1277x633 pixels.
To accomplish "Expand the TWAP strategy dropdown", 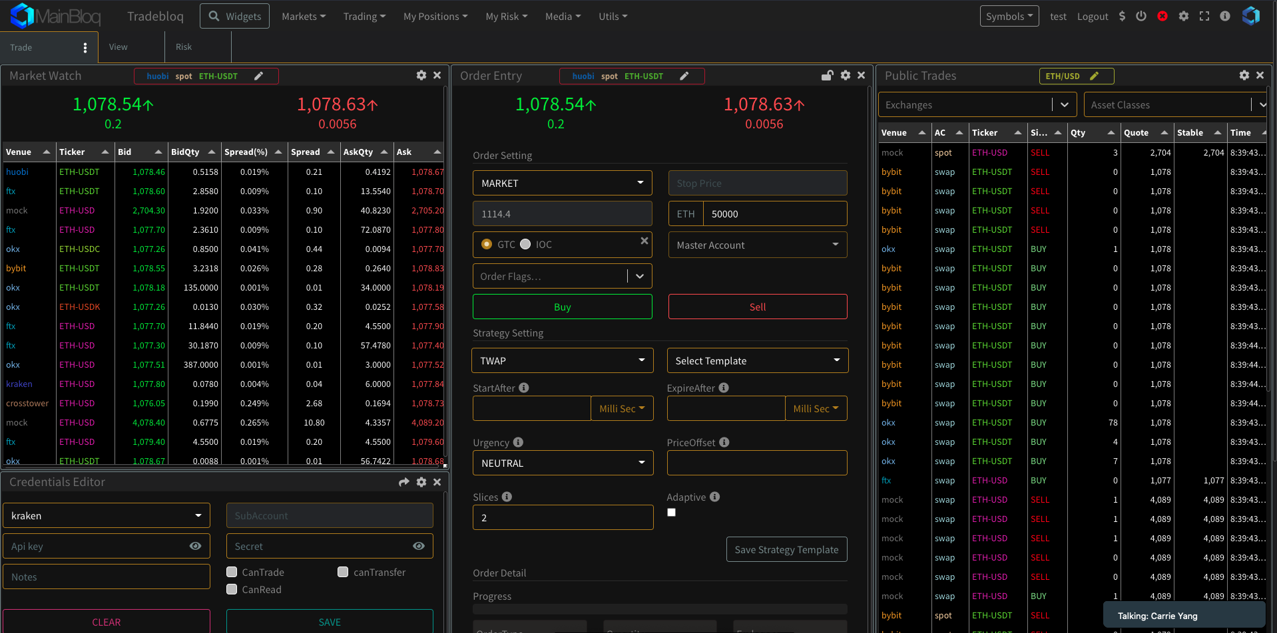I will [x=562, y=360].
